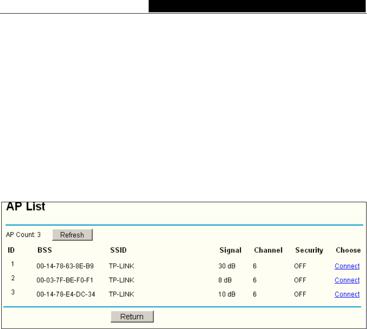The image size is (367, 329).
Task: Click the SSID column header
Action: (x=118, y=250)
